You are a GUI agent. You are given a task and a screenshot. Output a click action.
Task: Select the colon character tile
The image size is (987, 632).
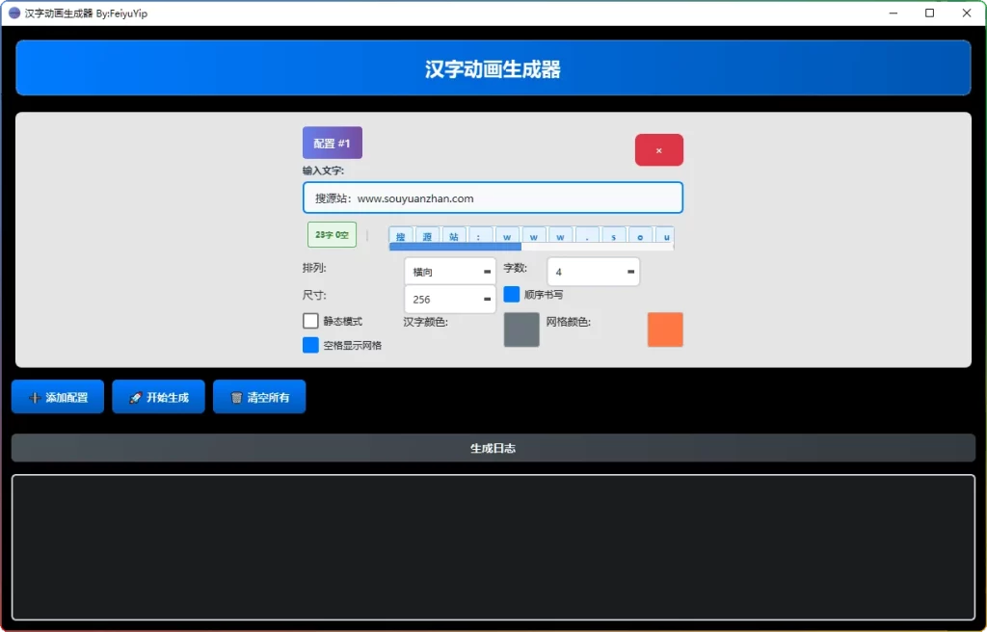[x=480, y=236]
